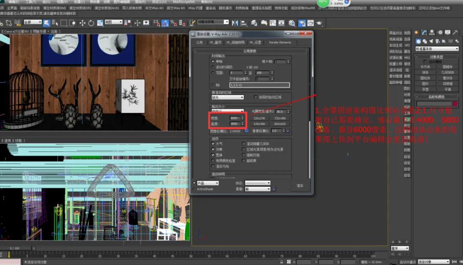Viewport: 463px width, 265px height.
Task: Lock the image aspect ratio icon
Action: pyautogui.click(x=247, y=131)
